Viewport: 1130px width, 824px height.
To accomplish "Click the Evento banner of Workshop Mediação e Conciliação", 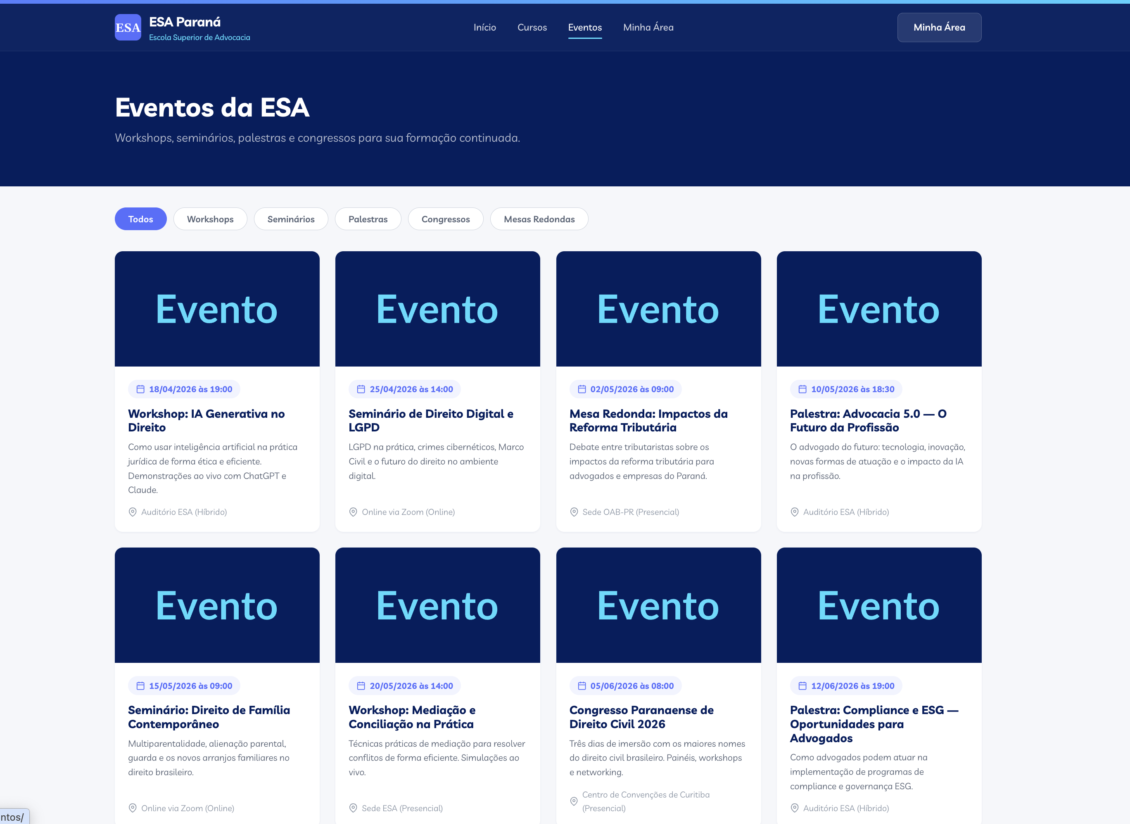I will click(438, 605).
